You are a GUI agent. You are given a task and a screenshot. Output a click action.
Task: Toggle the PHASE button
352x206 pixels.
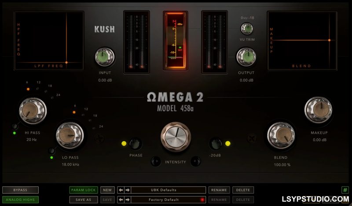click(x=135, y=144)
